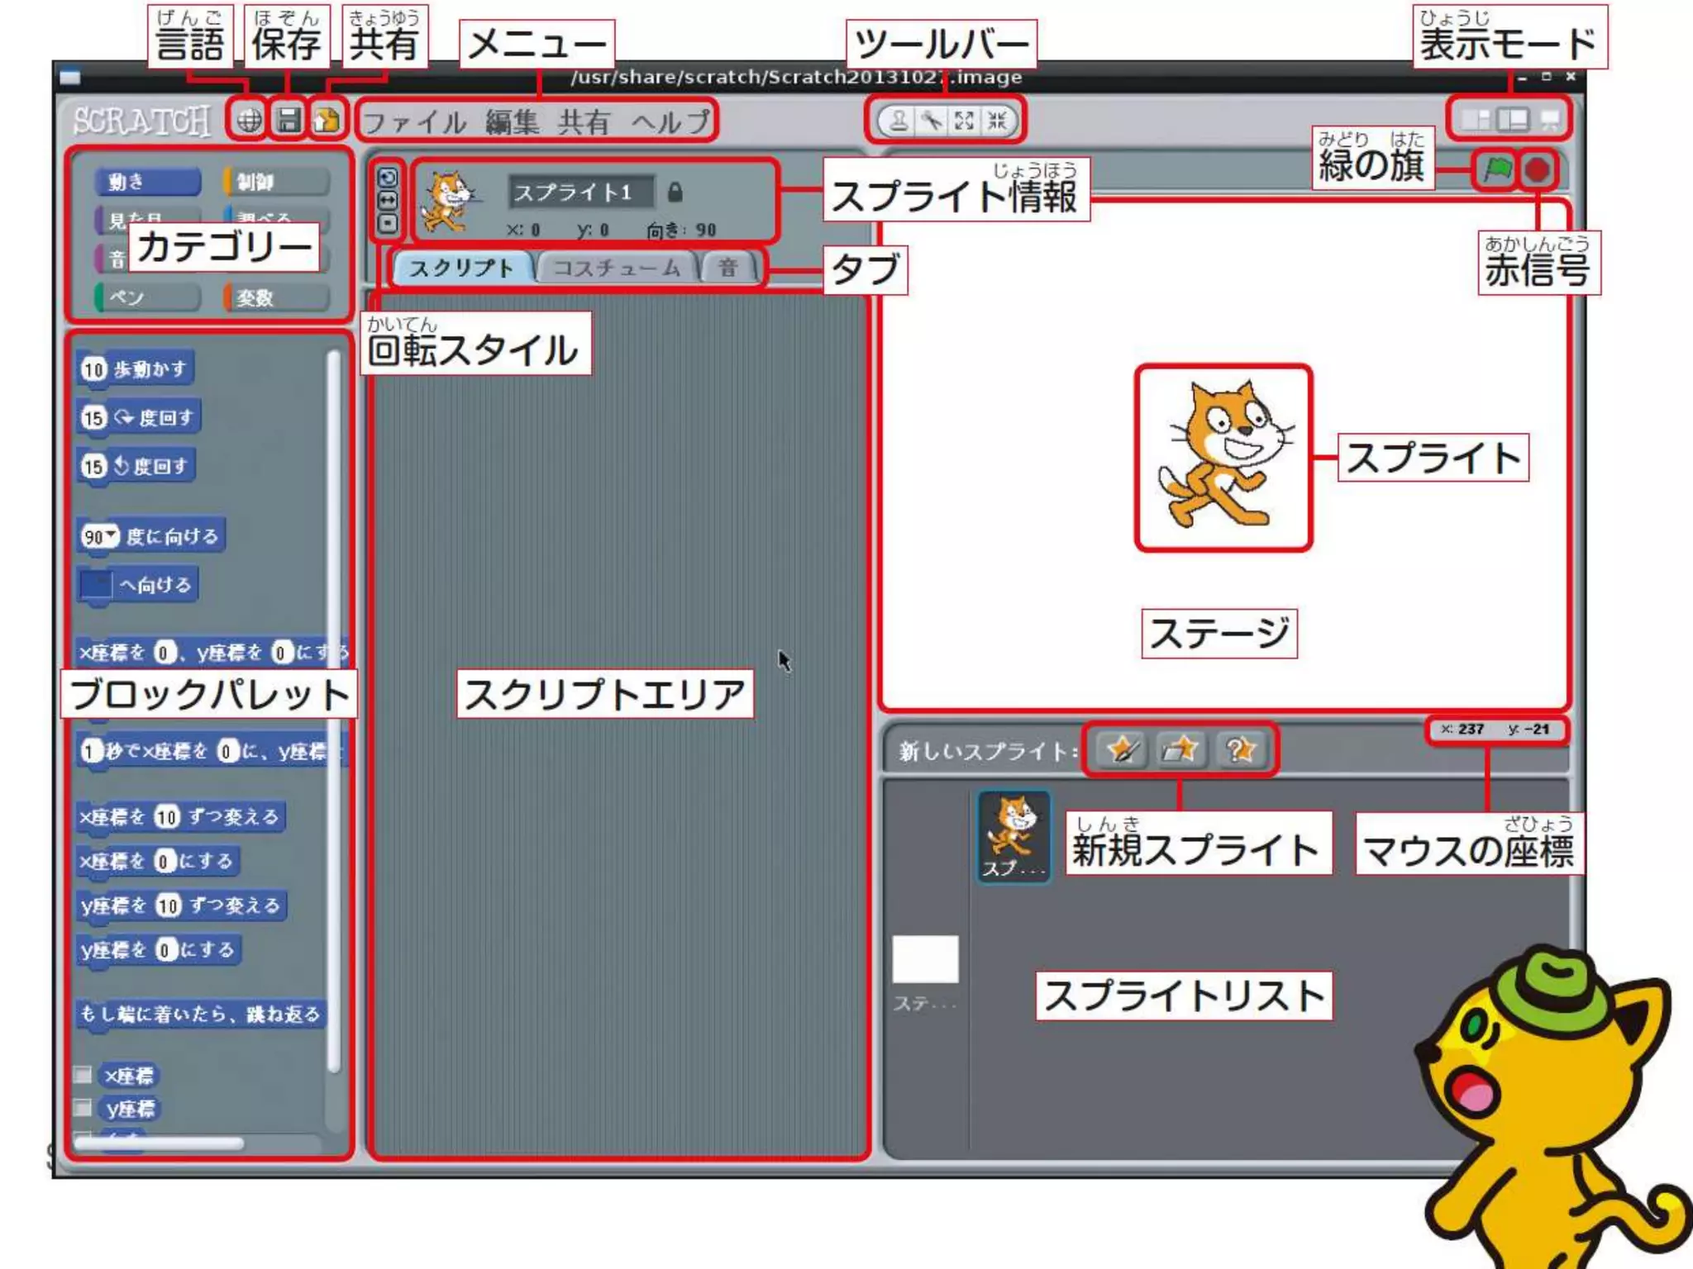Click the green flag to start
This screenshot has width=1693, height=1269.
(x=1497, y=170)
